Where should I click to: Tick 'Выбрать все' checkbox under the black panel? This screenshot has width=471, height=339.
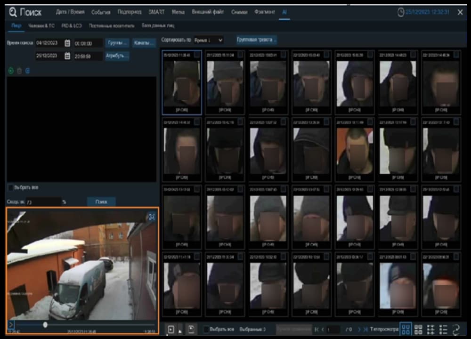click(x=10, y=188)
